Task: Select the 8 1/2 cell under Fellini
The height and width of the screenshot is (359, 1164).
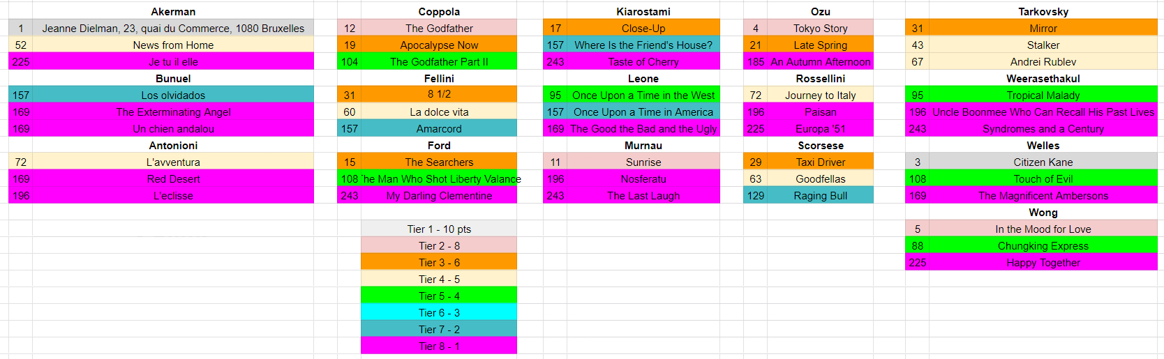Action: (439, 95)
